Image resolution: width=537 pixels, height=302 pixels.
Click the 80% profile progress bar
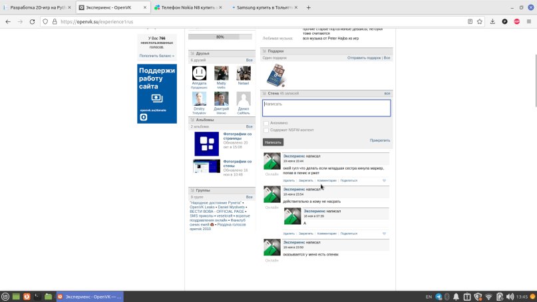click(x=220, y=37)
